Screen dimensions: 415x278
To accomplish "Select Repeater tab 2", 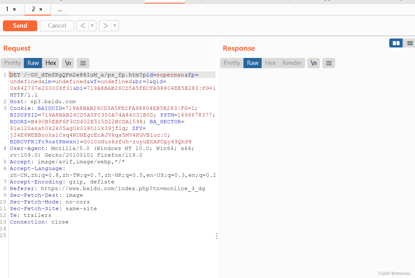I will (x=33, y=9).
